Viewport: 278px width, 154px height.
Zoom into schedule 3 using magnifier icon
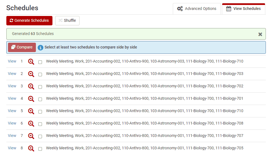pos(31,87)
